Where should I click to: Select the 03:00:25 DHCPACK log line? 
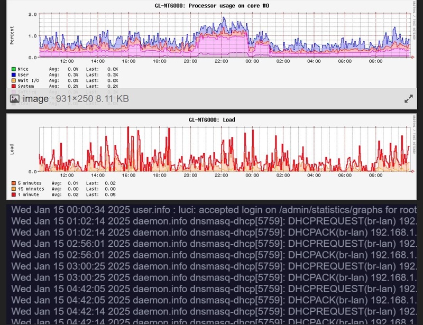pos(214,277)
